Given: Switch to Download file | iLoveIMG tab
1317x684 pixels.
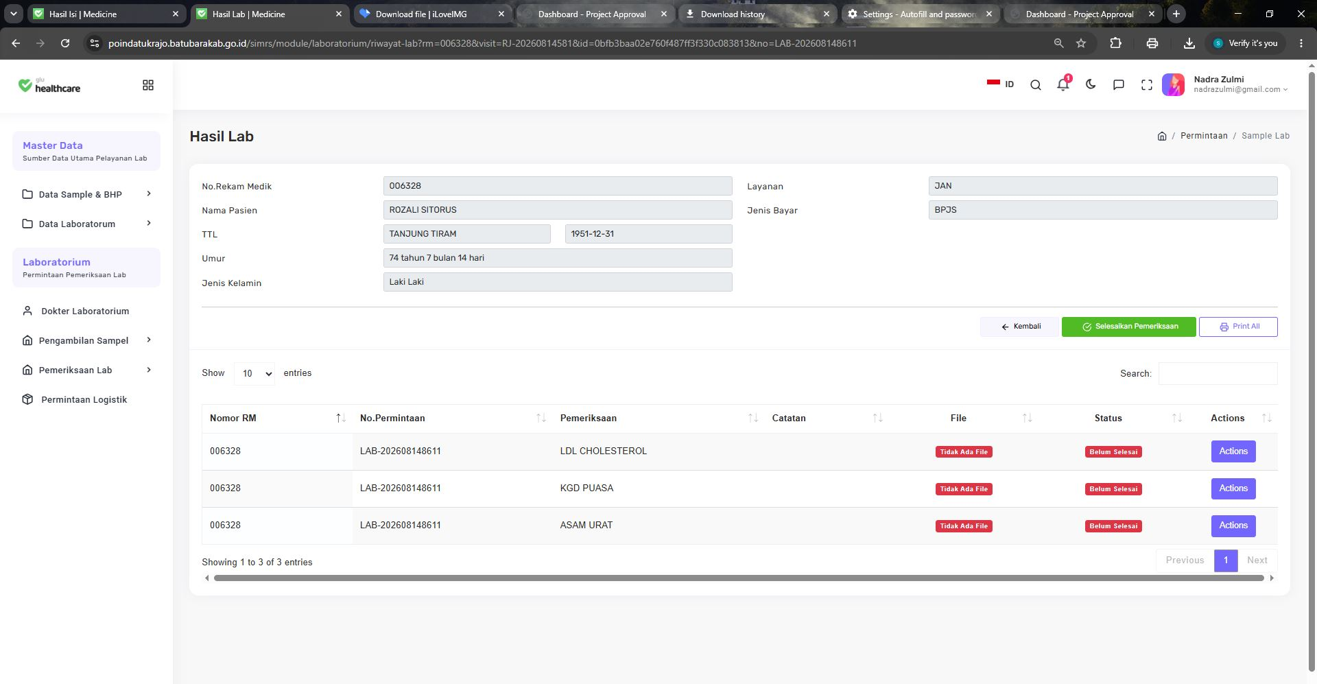Looking at the screenshot, I should tap(434, 14).
